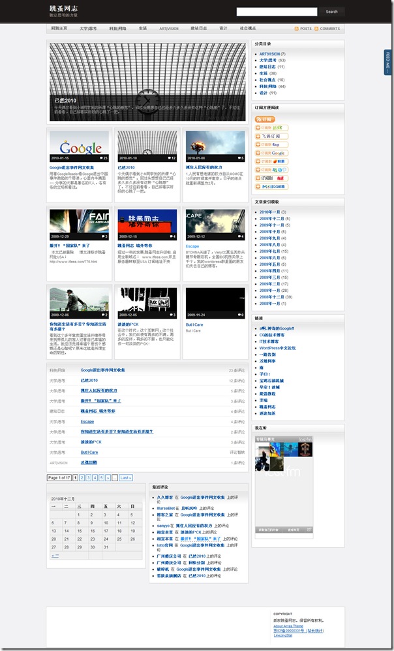Viewport: 394px width, 651px height.
Task: Click the search input field
Action: (x=277, y=12)
